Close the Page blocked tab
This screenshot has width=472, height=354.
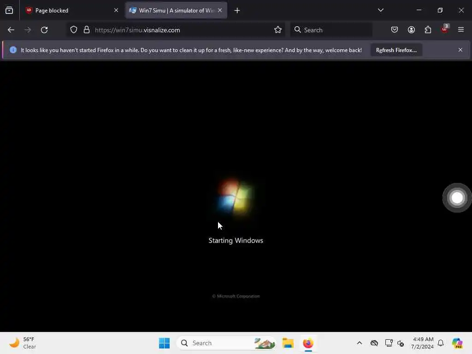coord(116,10)
